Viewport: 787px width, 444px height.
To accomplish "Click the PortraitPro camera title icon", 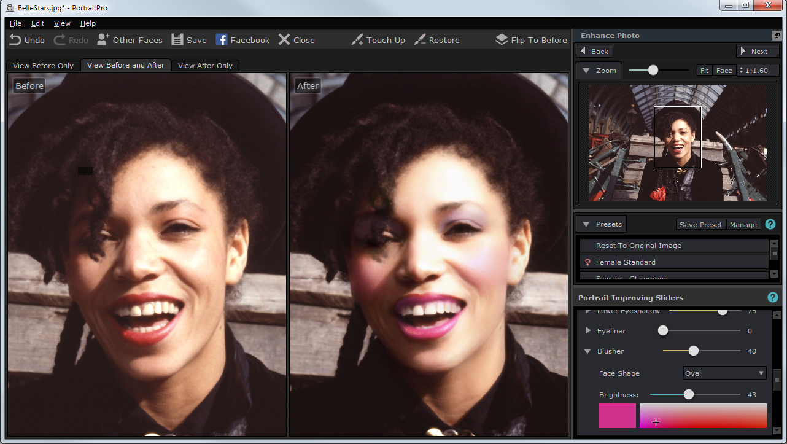I will pyautogui.click(x=10, y=7).
